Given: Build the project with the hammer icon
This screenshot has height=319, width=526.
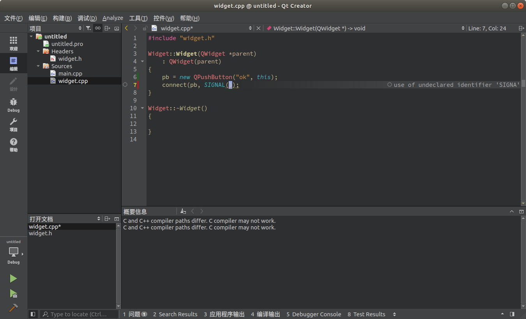Looking at the screenshot, I should click(14, 308).
